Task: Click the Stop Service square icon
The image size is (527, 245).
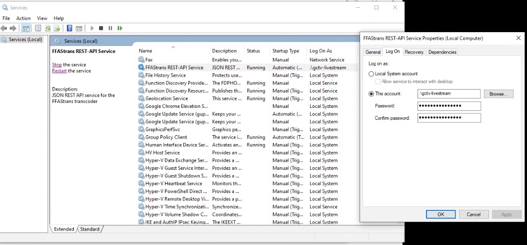Action: tap(101, 28)
